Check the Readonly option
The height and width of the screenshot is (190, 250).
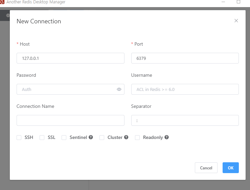[x=137, y=137]
